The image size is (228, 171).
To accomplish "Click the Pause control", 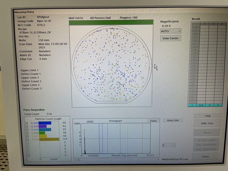I will [207, 132].
